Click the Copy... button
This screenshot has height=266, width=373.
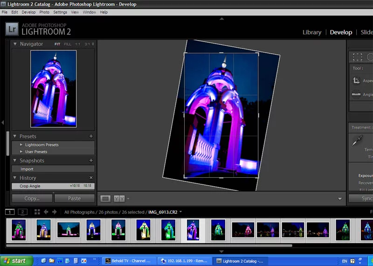coord(32,198)
